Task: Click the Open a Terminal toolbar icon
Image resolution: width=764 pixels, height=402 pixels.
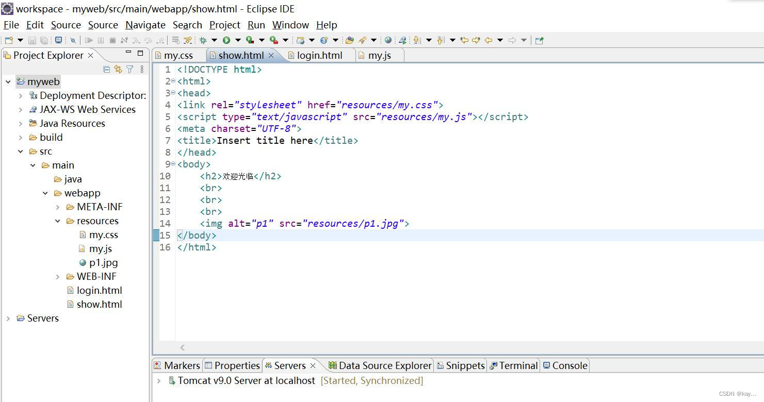Action: (x=58, y=40)
